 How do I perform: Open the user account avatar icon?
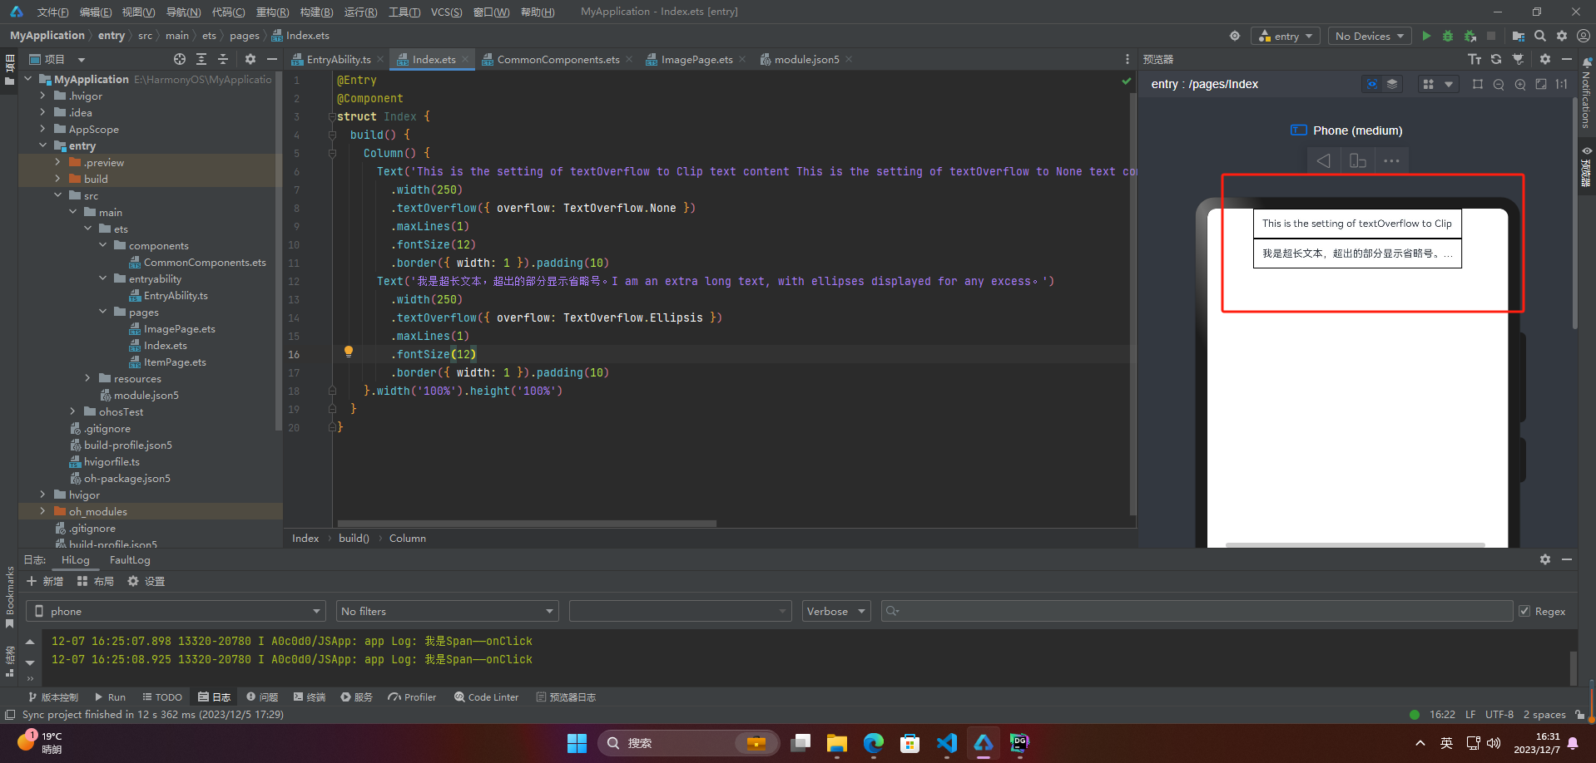(1584, 36)
